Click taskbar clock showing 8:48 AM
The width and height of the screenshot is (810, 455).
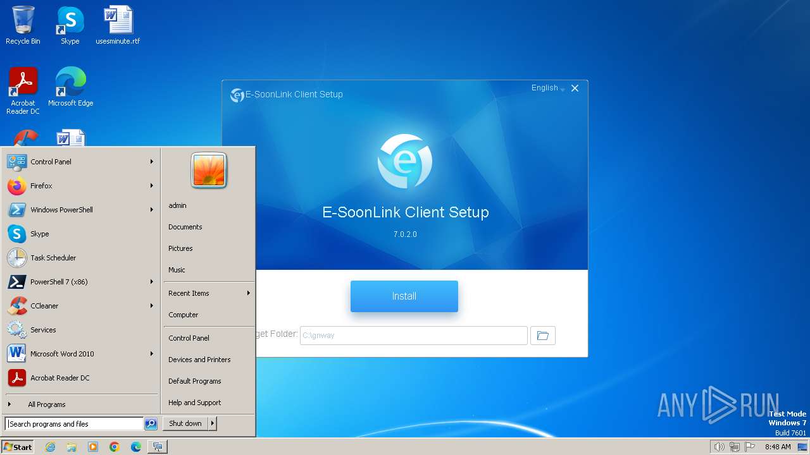click(x=778, y=447)
